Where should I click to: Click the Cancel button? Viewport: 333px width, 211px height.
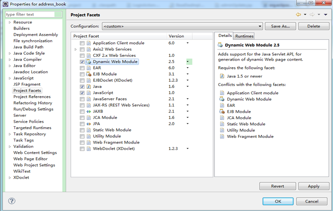pyautogui.click(x=311, y=201)
